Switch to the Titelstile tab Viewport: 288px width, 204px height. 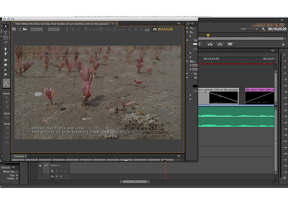pos(19,156)
